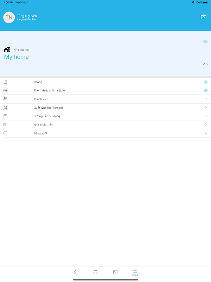Collapse the My home section
The height and width of the screenshot is (282, 211).
click(205, 64)
